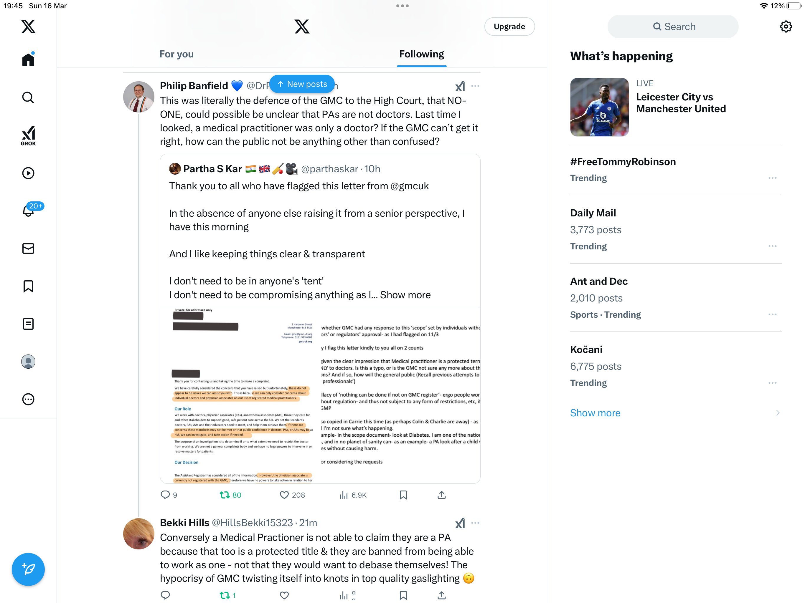Open Lists icon in sidebar
This screenshot has width=805, height=603.
[x=28, y=324]
